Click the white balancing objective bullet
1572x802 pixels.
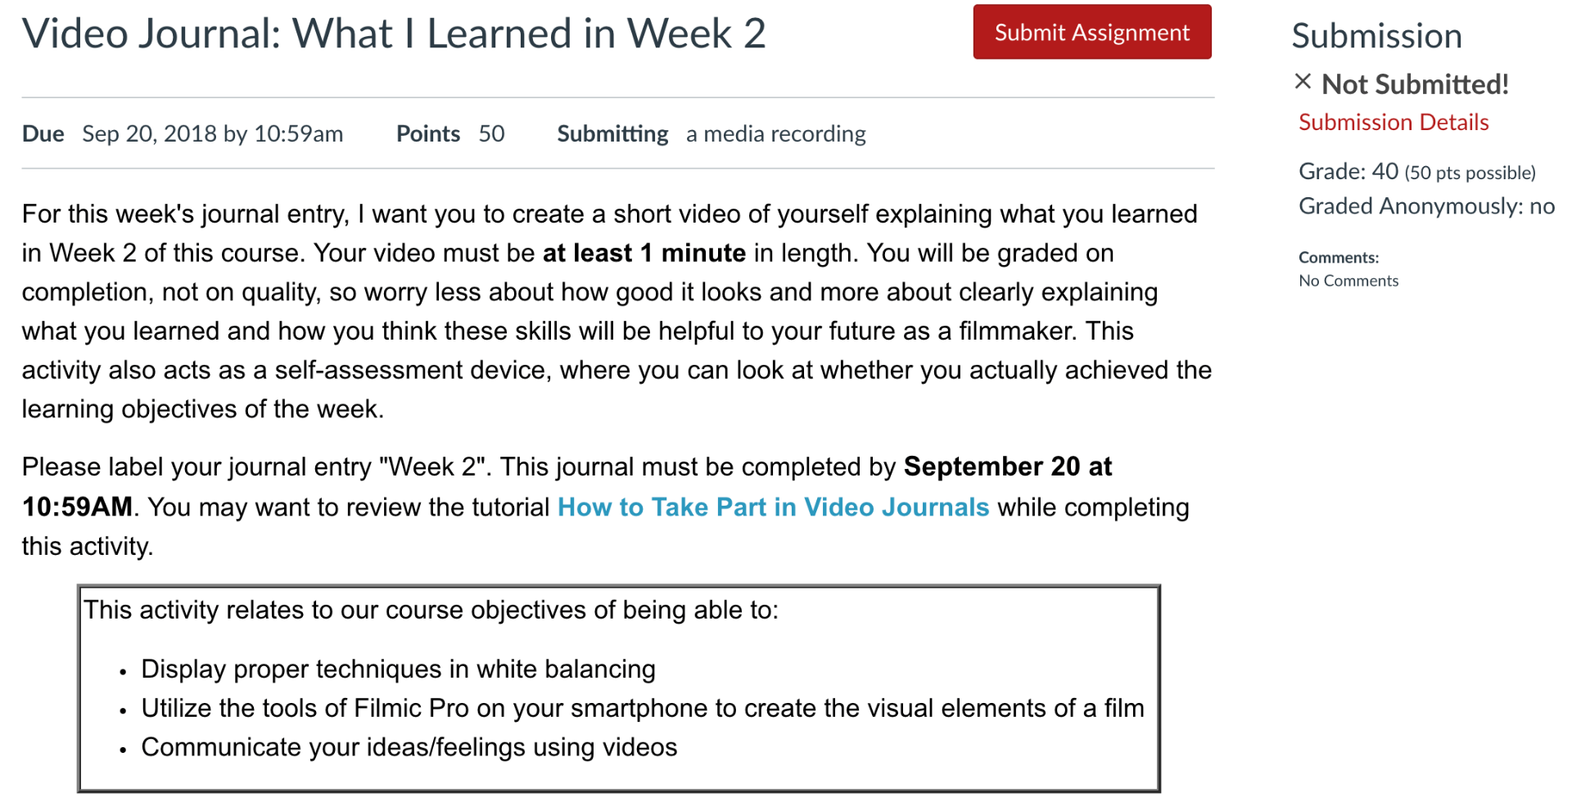click(398, 669)
